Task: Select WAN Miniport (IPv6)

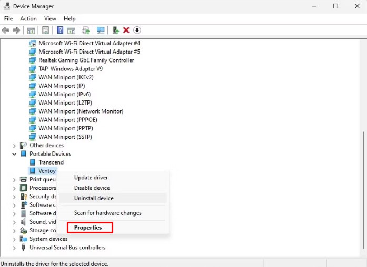Action: (x=65, y=94)
